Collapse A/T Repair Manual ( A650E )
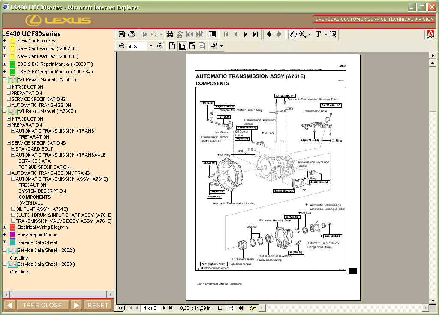Viewport: 439px width, 315px height. pyautogui.click(x=4, y=79)
